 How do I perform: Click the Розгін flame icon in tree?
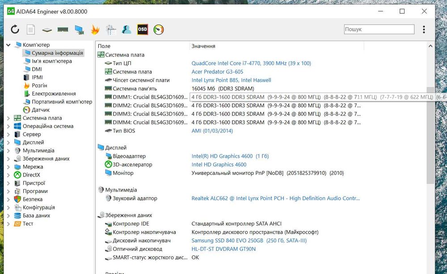click(26, 85)
